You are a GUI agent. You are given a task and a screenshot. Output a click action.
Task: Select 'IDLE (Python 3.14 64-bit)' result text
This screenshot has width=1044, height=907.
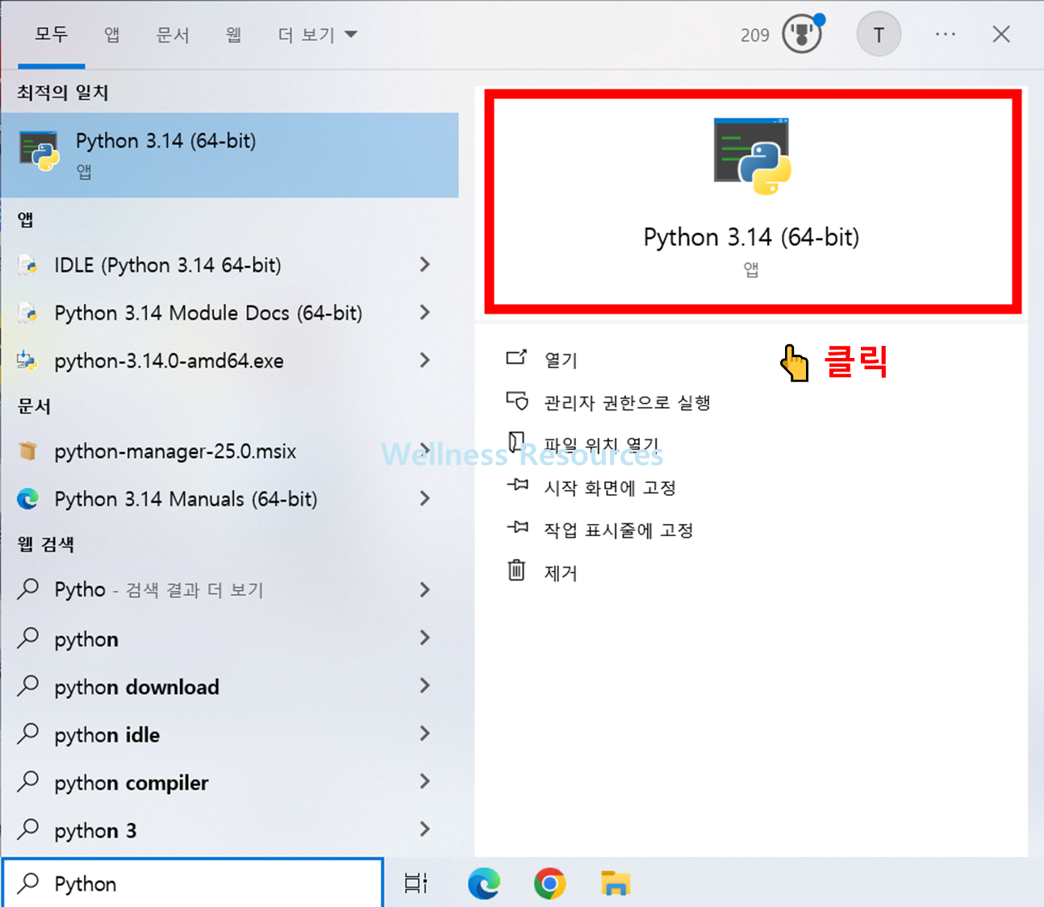pos(168,265)
